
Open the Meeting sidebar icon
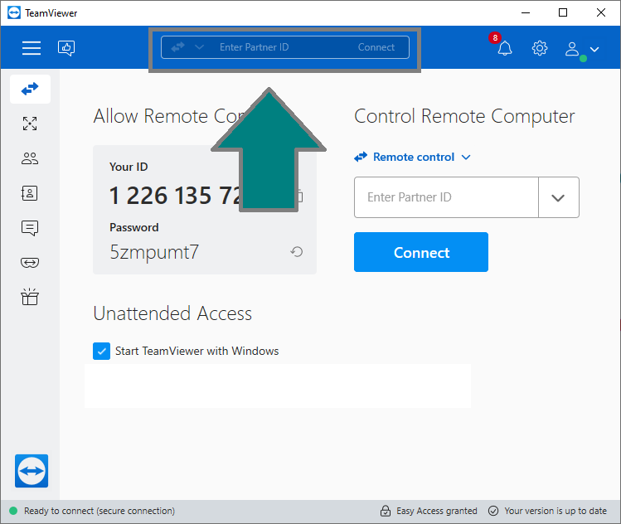30,158
